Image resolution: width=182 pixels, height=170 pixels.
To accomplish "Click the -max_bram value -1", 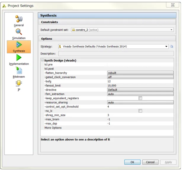I will (x=140, y=119).
